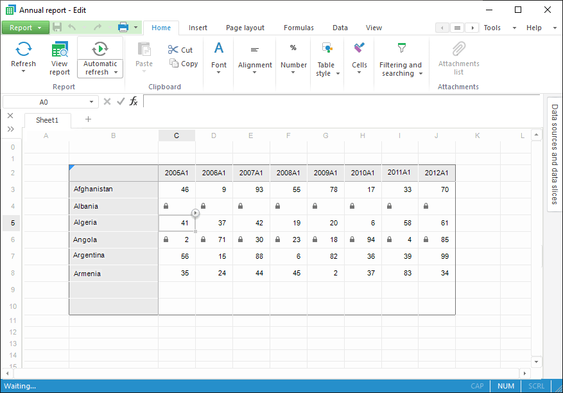Click the Copy icon in Clipboard group
563x393 pixels.
click(174, 63)
